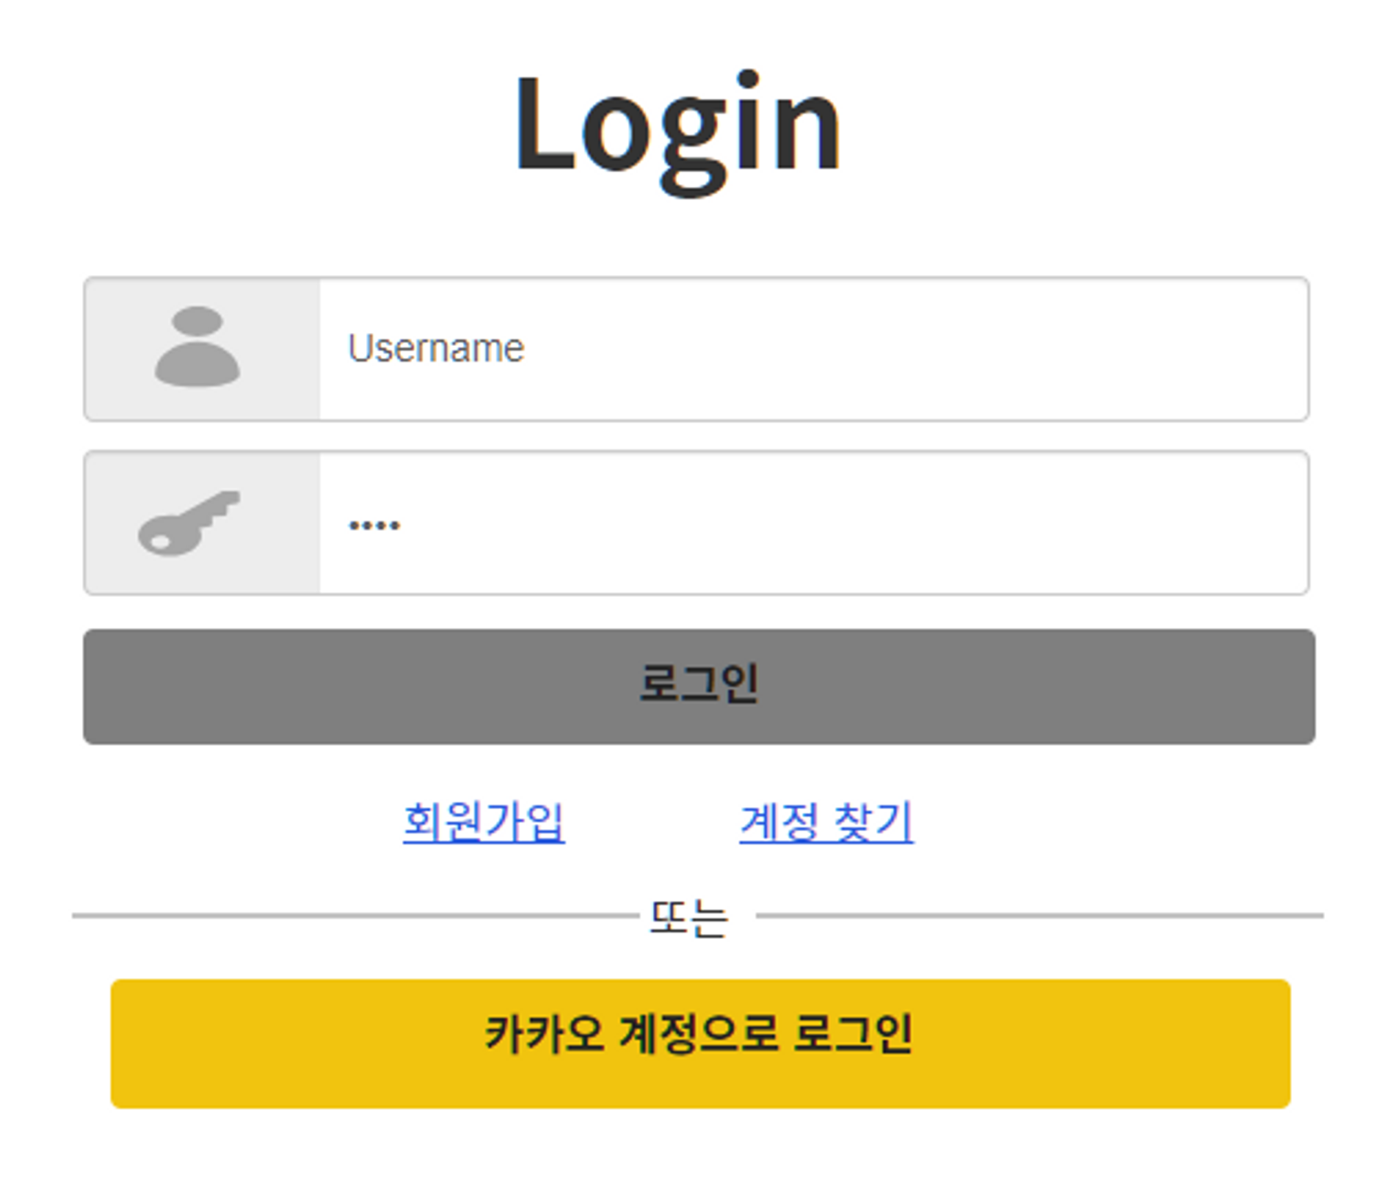Focus the password input field
The height and width of the screenshot is (1188, 1376).
812,523
